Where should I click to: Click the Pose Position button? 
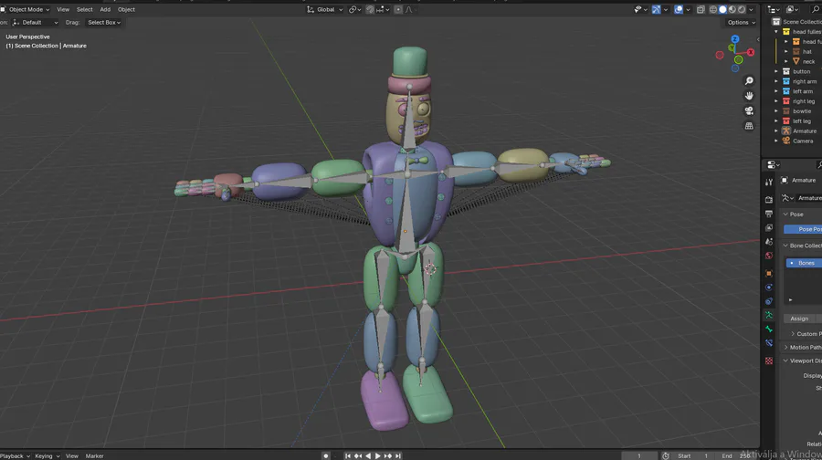click(x=803, y=229)
